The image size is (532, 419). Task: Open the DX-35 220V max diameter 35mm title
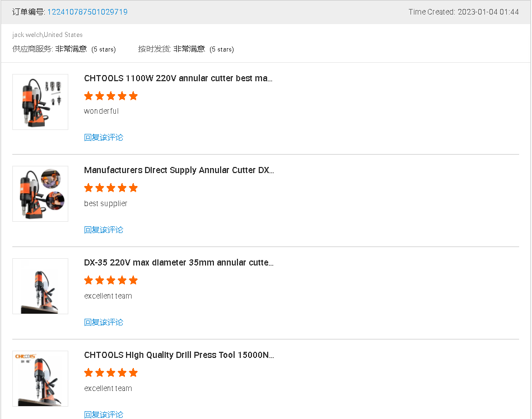(x=179, y=263)
